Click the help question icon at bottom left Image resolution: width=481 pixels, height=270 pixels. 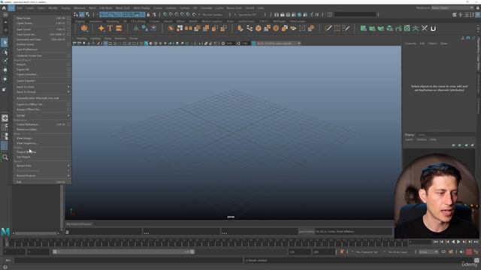coord(5,267)
